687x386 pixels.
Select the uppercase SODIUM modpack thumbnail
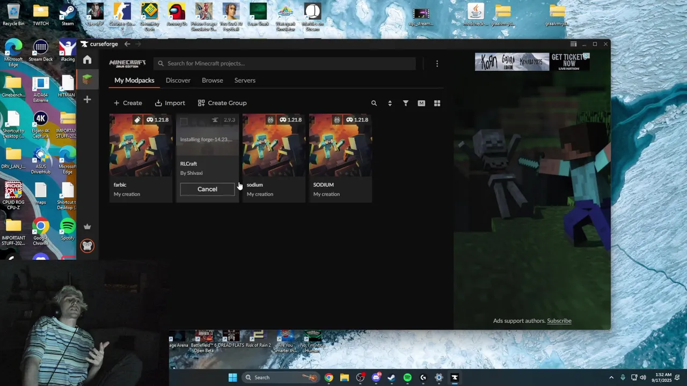pos(340,145)
